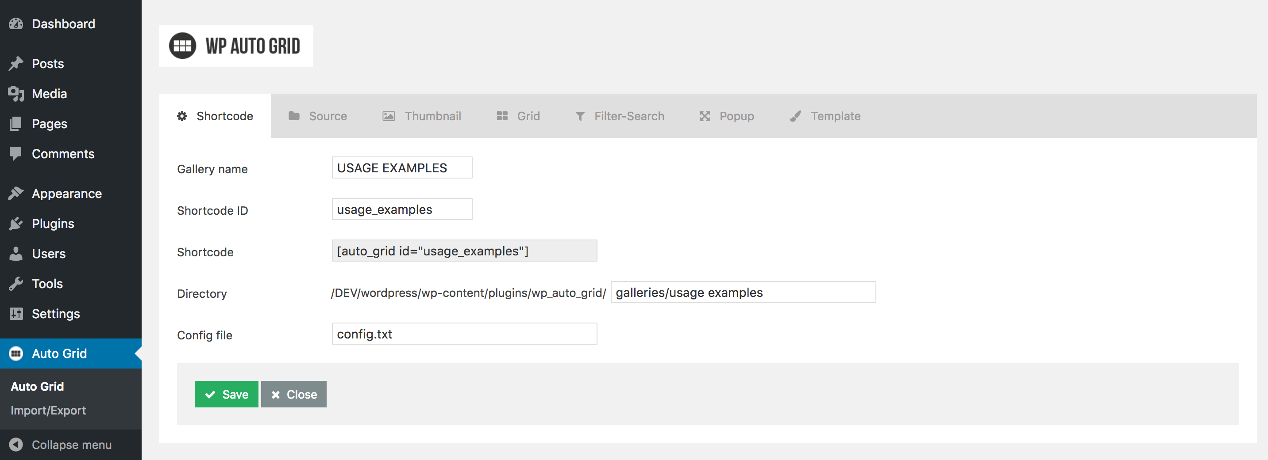Viewport: 1268px width, 460px height.
Task: Click the Comments speech bubble icon
Action: click(x=16, y=153)
